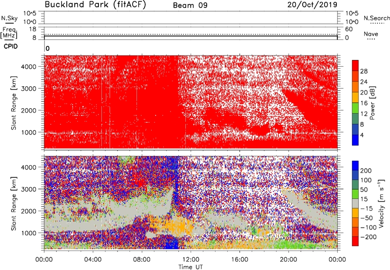Pick the red bottom of the velocity colorbar
The width and height of the screenshot is (390, 270).
pos(355,241)
